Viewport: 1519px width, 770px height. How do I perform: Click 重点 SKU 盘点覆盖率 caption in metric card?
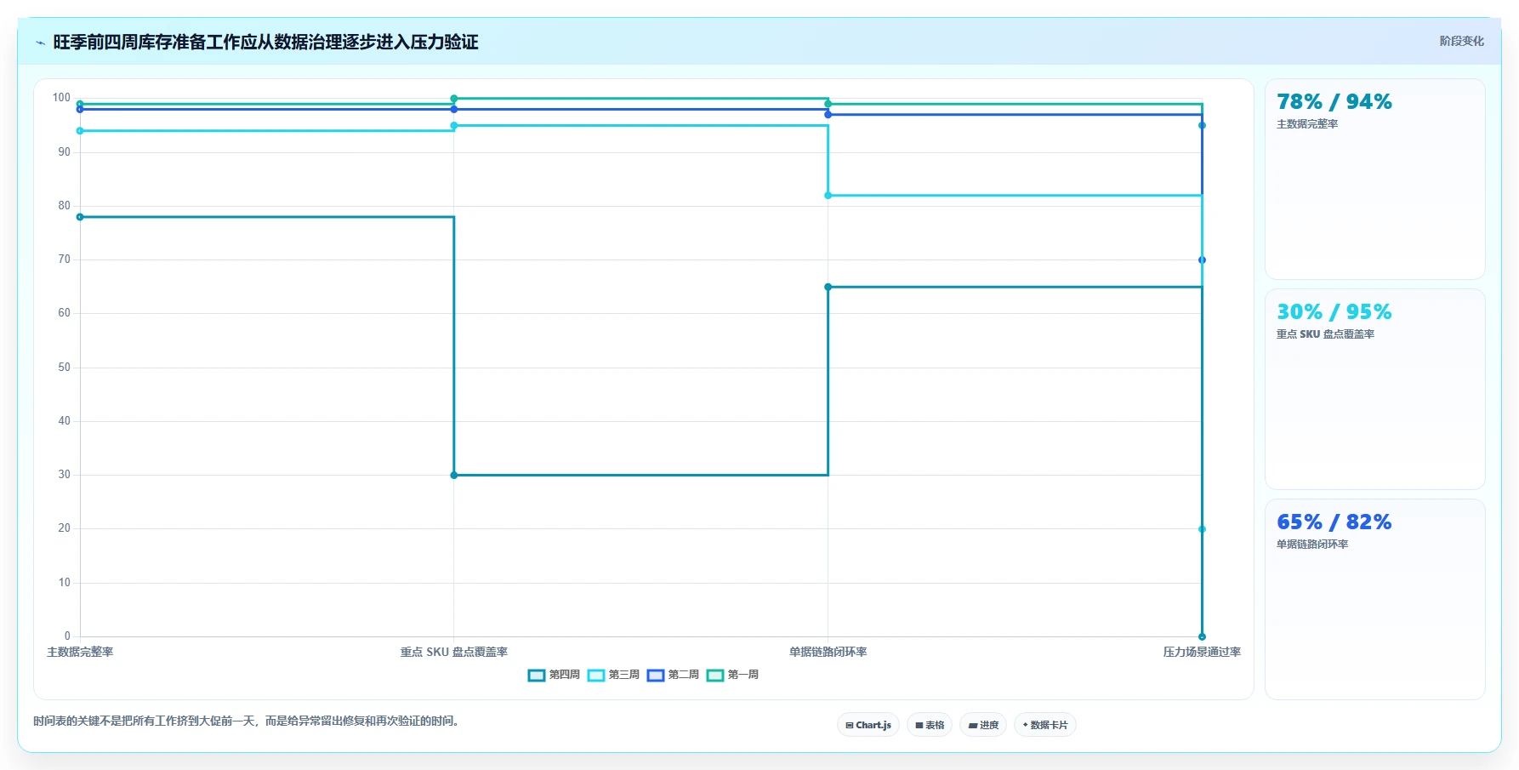point(1325,334)
